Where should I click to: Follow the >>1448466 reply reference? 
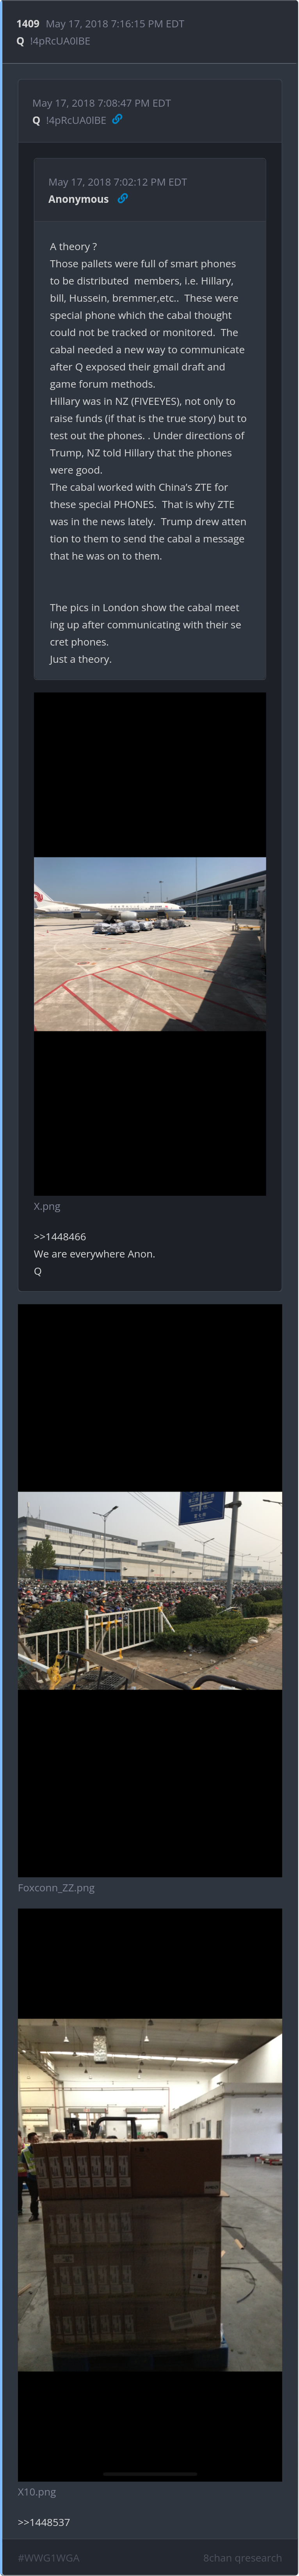click(60, 1236)
